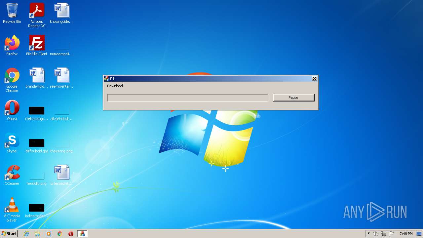Click the 7:48 PM clock
The image size is (423, 238).
(406, 234)
